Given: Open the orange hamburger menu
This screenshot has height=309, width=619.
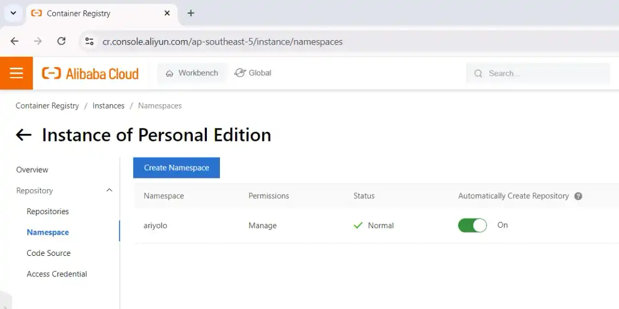Looking at the screenshot, I should pos(16,73).
